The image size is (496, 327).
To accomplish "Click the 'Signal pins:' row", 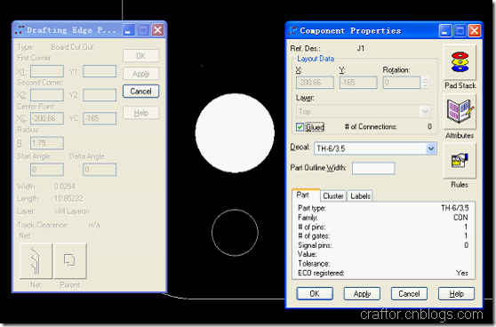I will [x=383, y=245].
